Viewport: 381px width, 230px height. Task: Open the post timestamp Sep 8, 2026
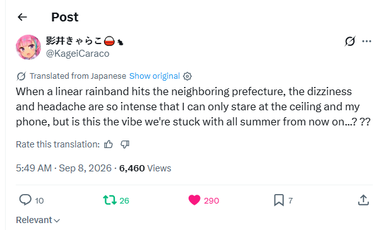pyautogui.click(x=85, y=168)
